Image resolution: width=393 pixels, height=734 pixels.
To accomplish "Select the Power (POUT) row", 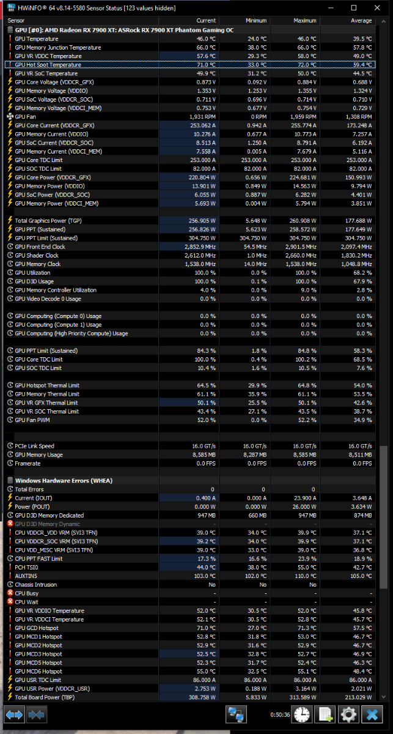I will pyautogui.click(x=191, y=506).
